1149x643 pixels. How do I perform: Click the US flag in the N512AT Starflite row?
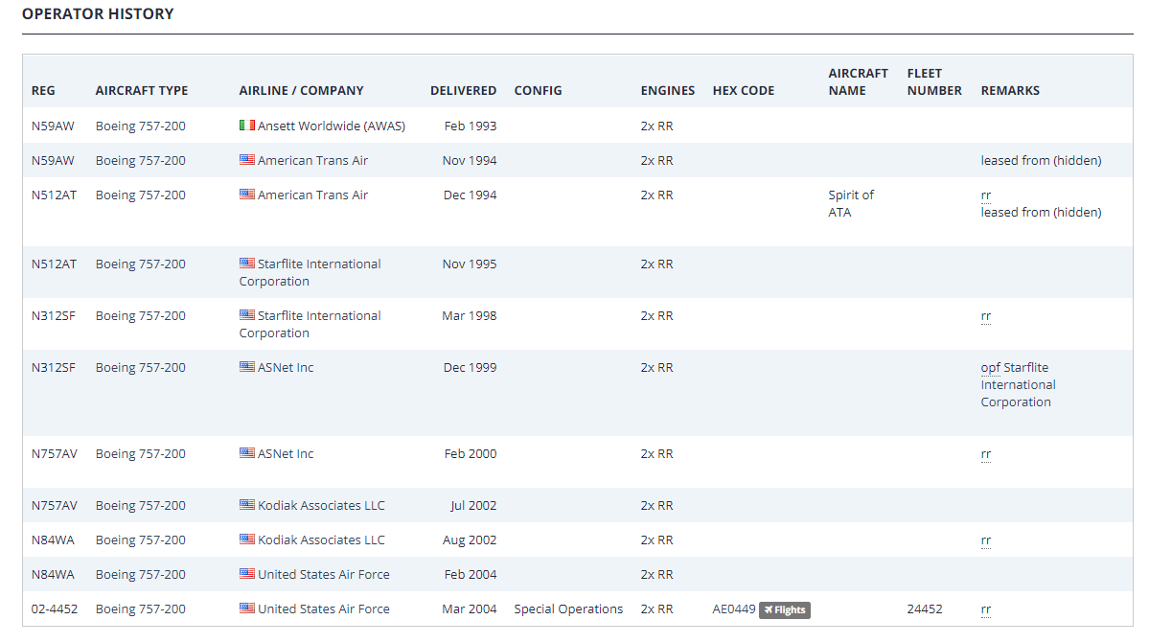tap(247, 263)
